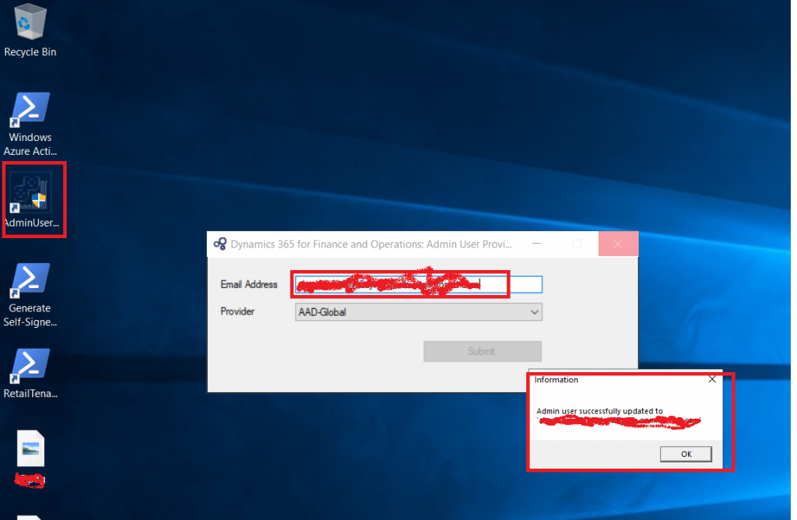Open the Recycle Bin
Screen dimensions: 797x520
pyautogui.click(x=30, y=22)
